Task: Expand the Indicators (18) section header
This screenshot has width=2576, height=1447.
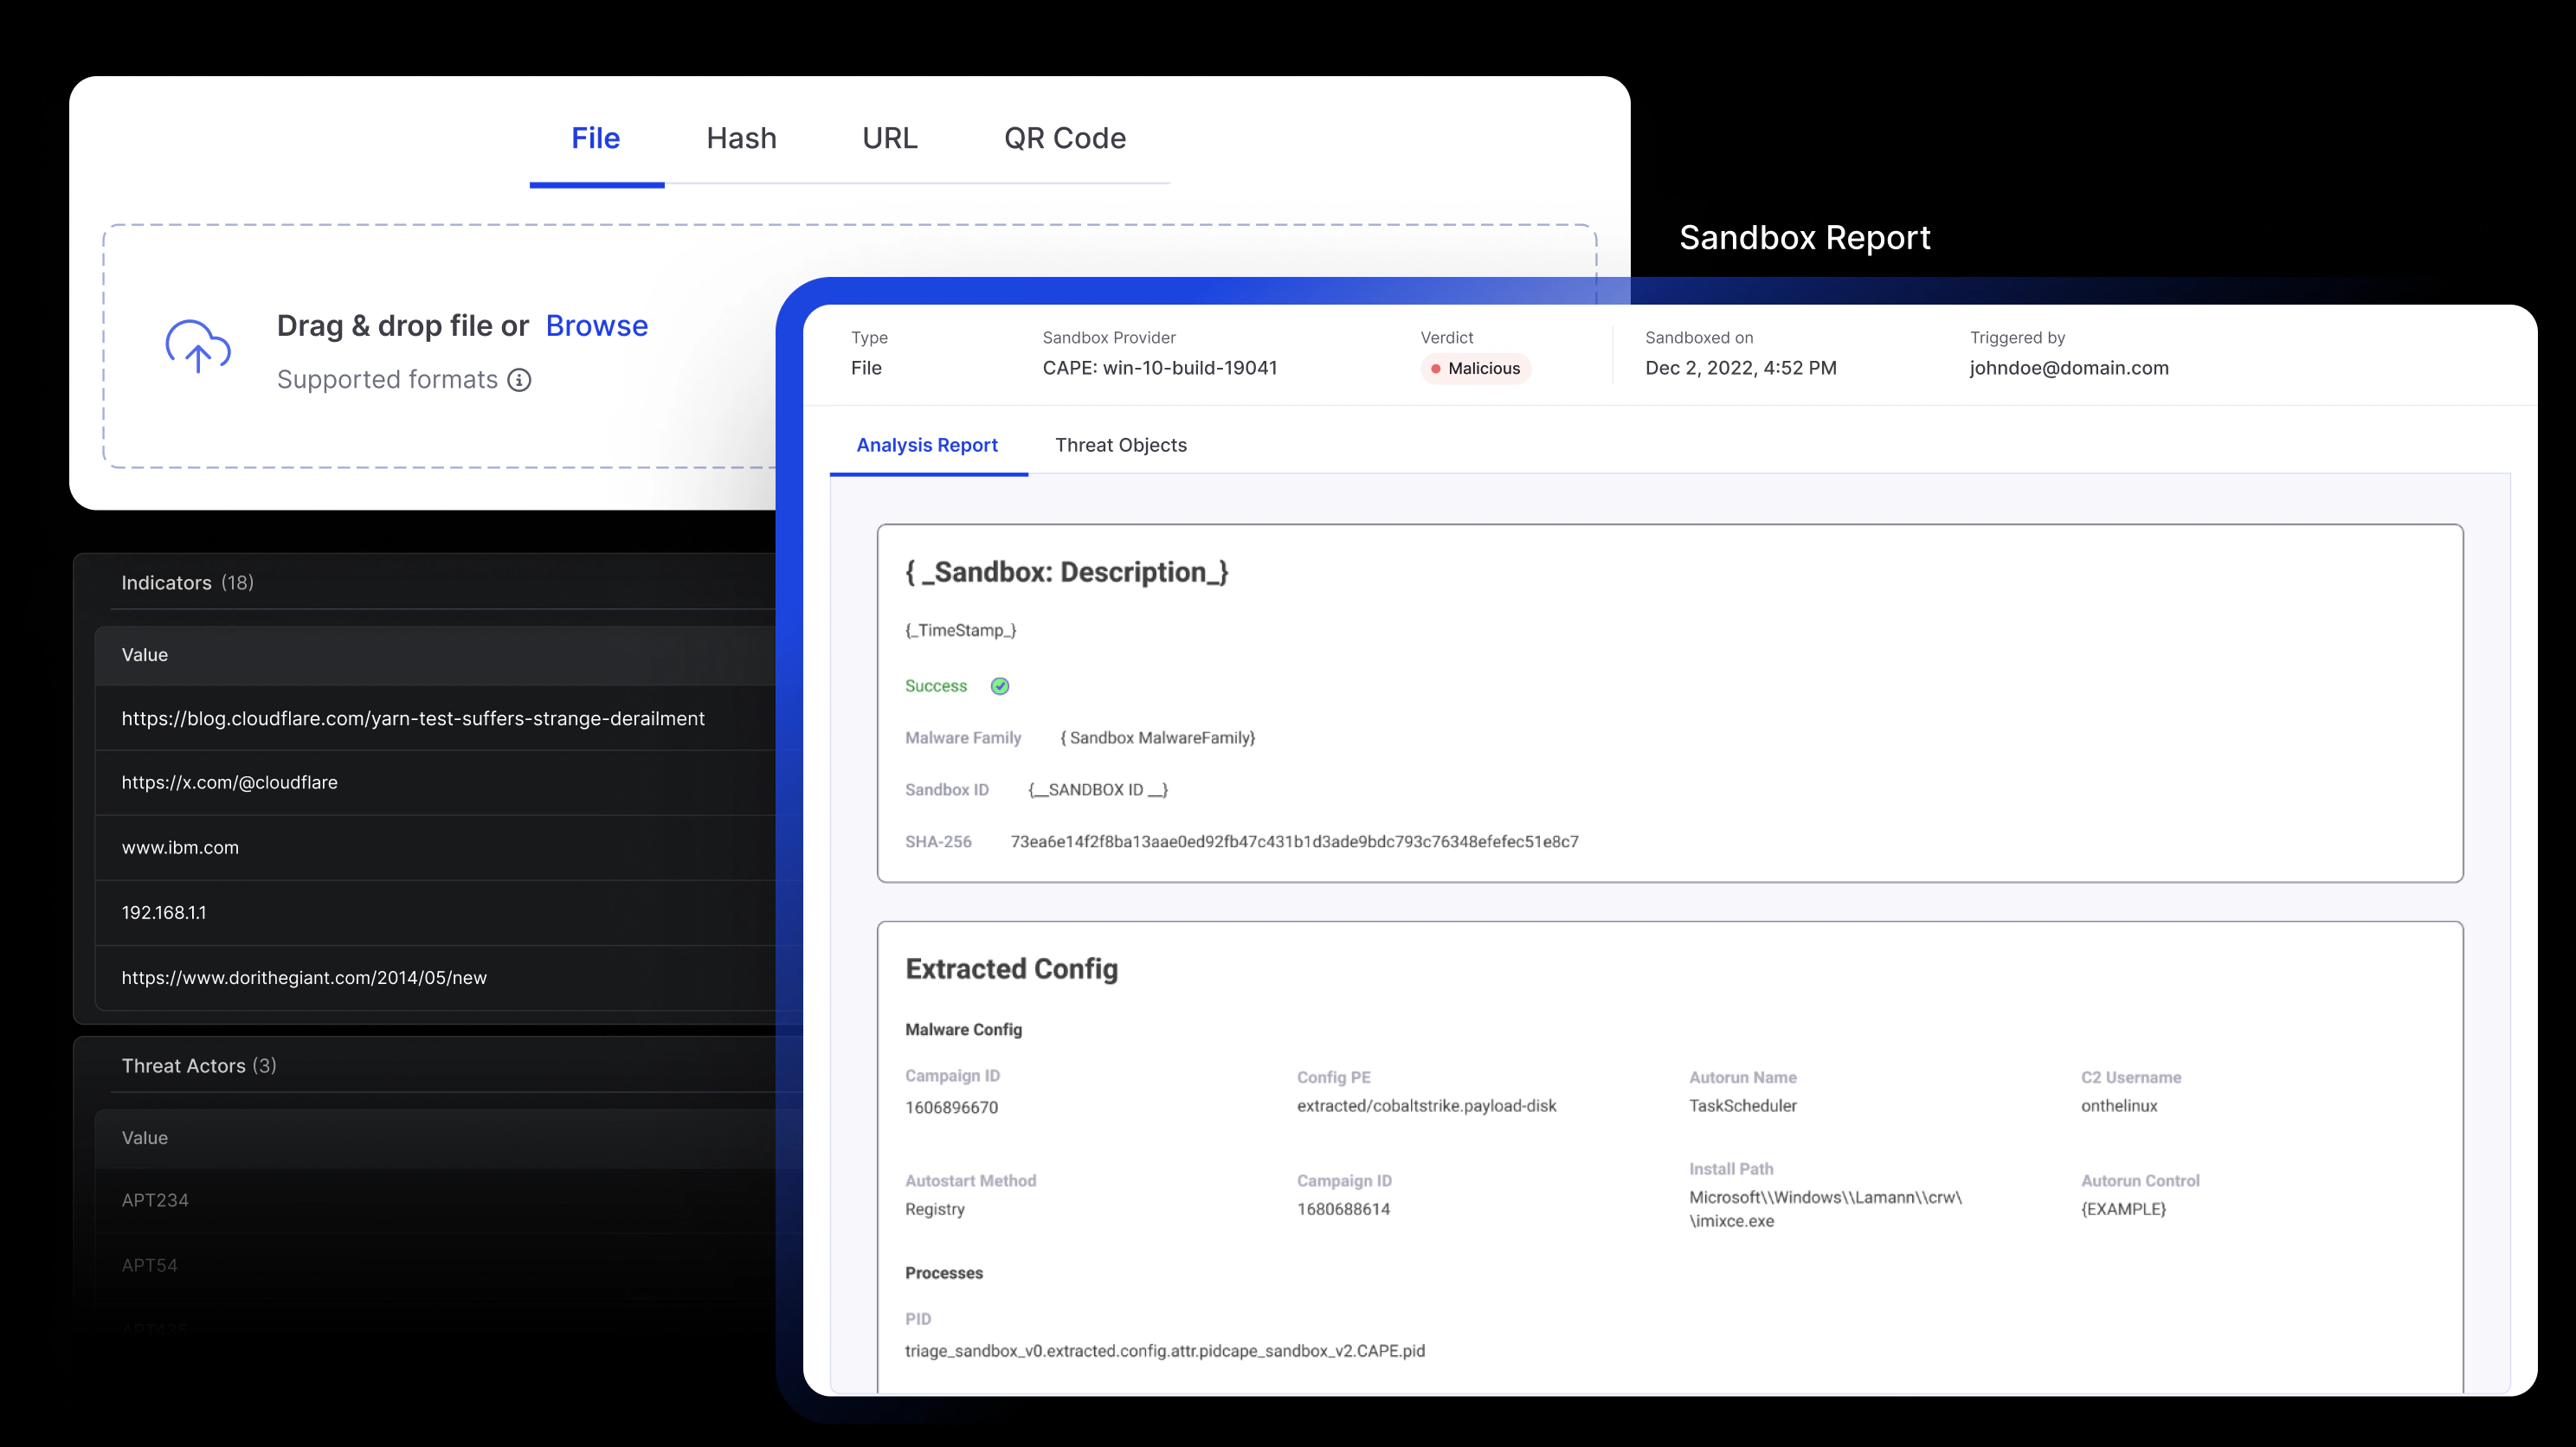Action: click(x=187, y=583)
